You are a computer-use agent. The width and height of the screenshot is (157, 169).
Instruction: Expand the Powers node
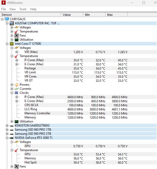[12, 85]
